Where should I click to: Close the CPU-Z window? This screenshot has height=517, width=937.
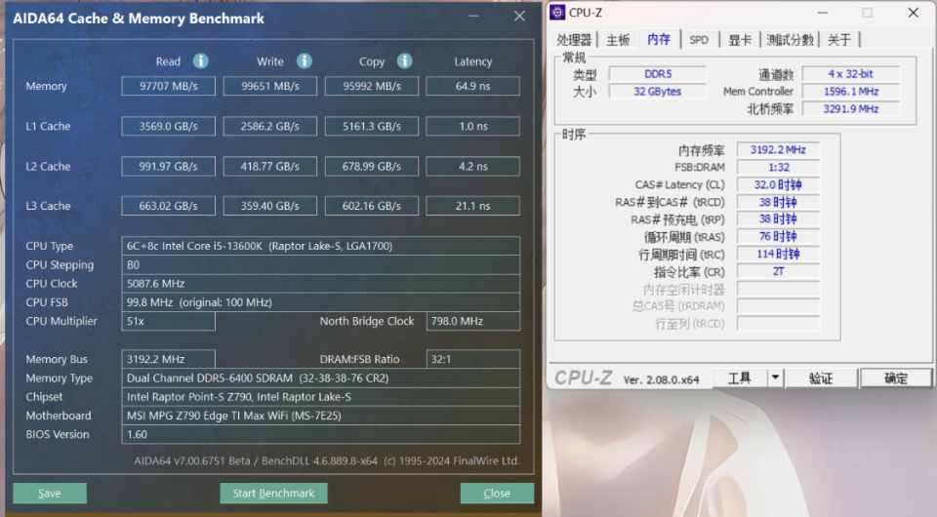tap(914, 13)
